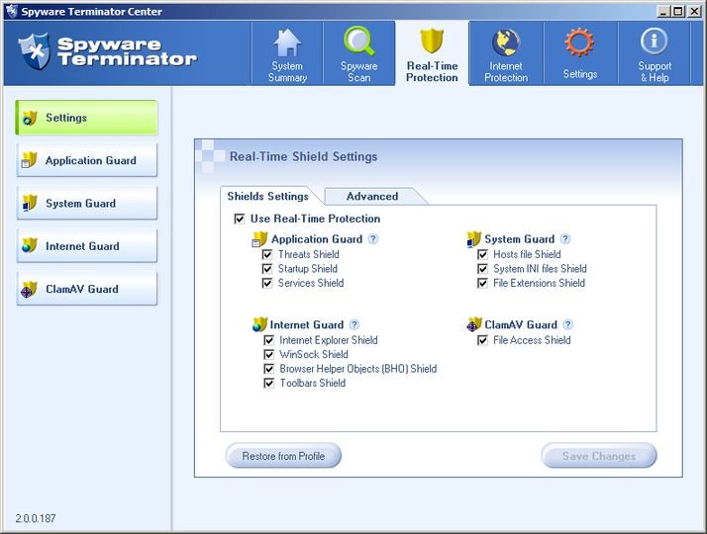The height and width of the screenshot is (534, 707).
Task: Click ClamAV Guard shield icon in panel
Action: 474,324
